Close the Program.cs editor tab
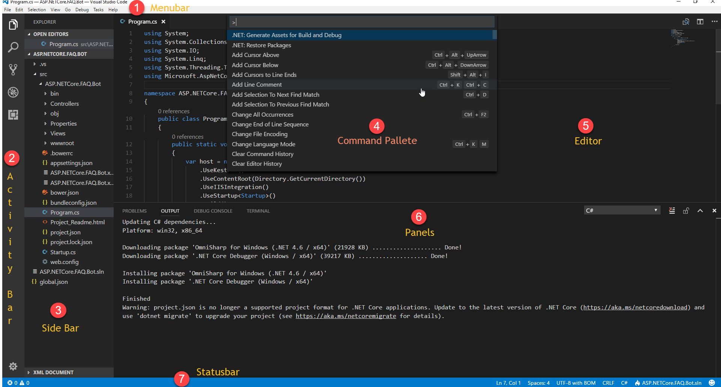 tap(163, 22)
